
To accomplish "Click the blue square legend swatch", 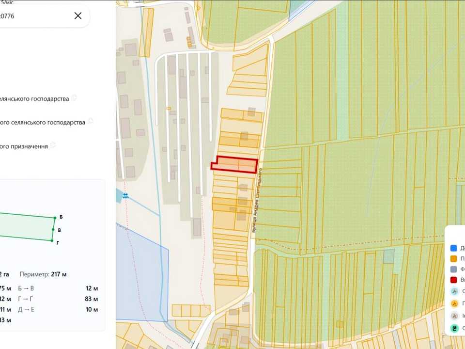I will click(x=453, y=248).
